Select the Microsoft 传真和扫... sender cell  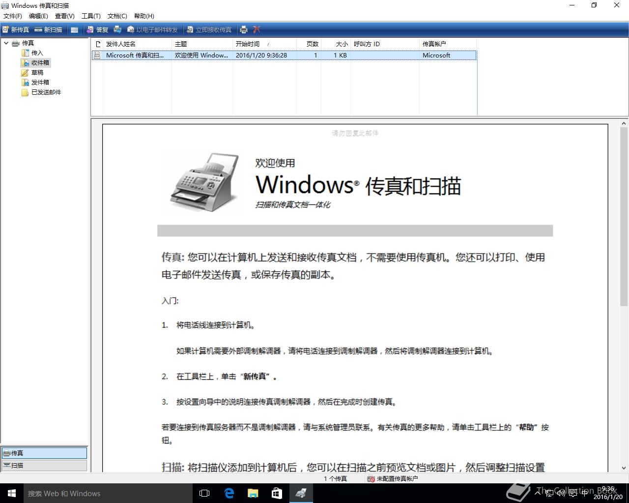pyautogui.click(x=135, y=56)
